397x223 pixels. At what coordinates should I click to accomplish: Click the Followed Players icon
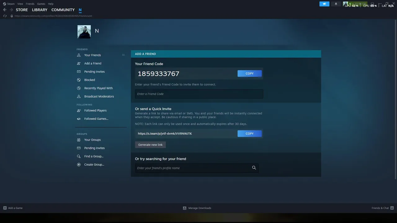(x=79, y=111)
